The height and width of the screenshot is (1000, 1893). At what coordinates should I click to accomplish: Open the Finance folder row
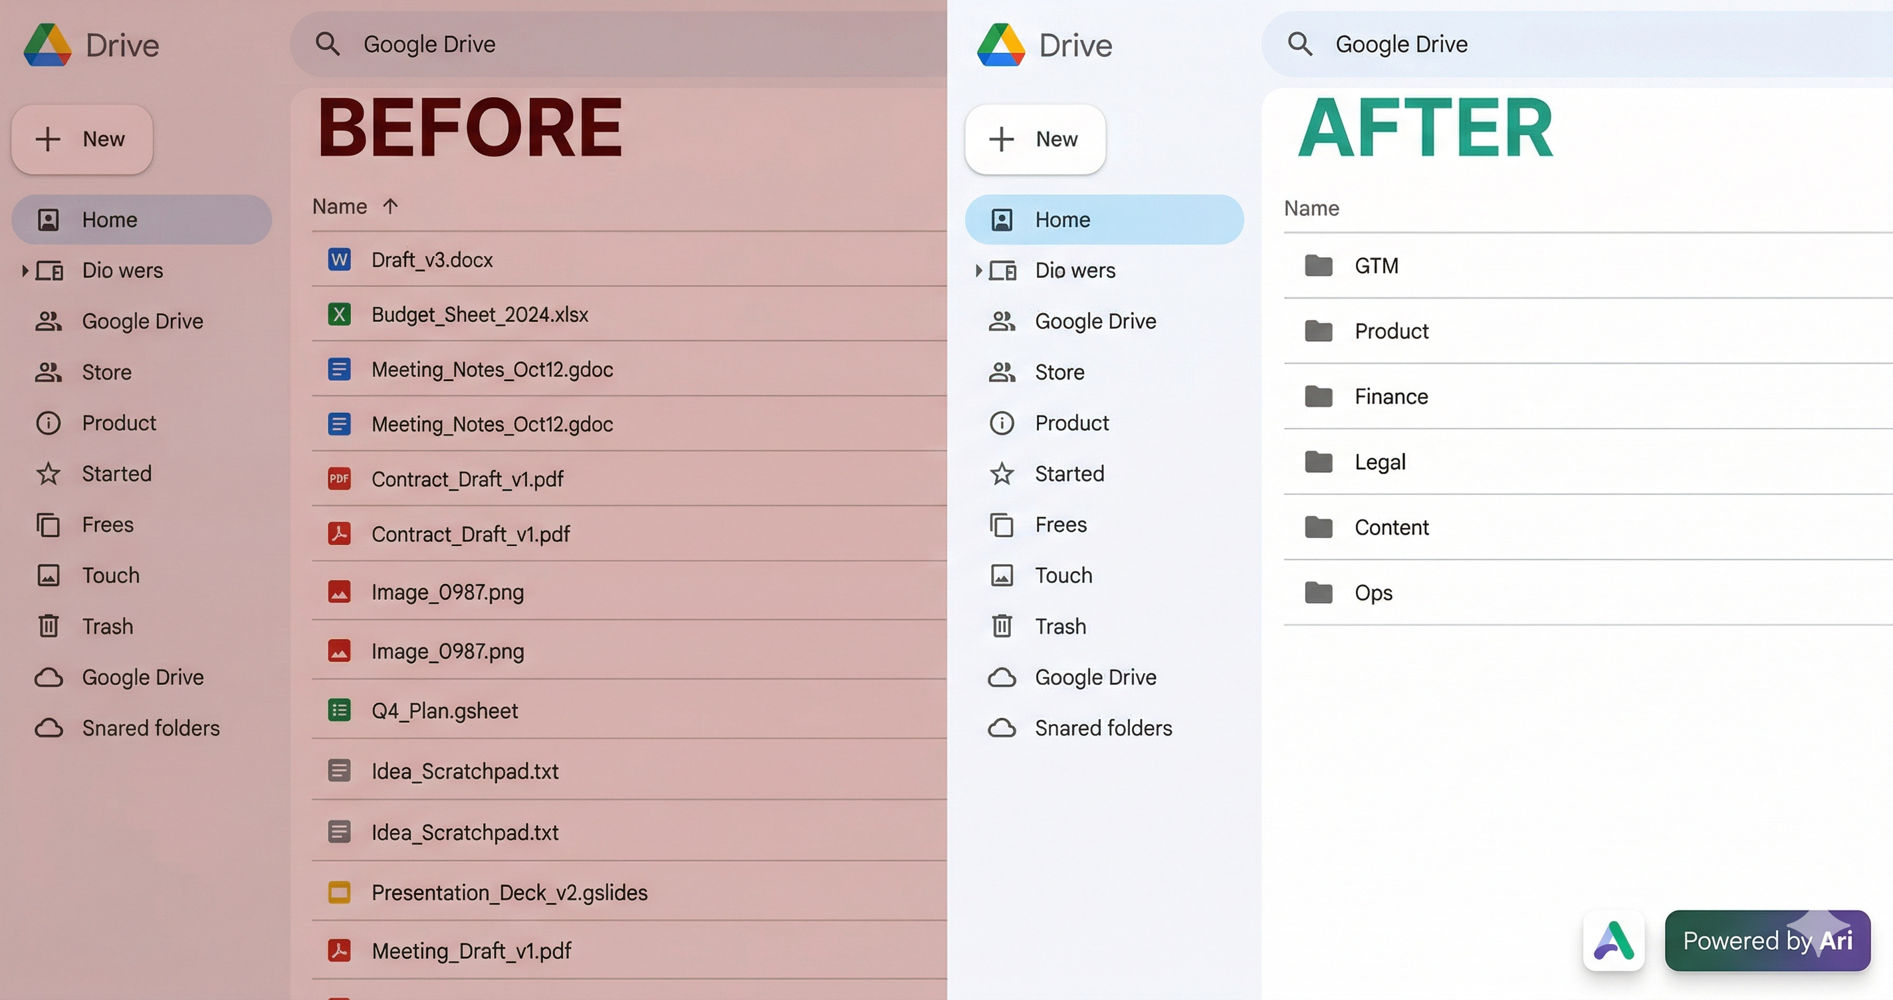pos(1391,396)
